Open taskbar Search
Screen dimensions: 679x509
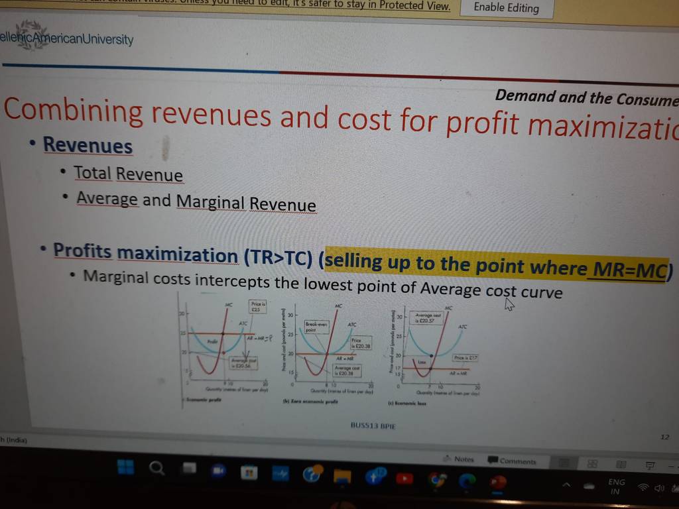click(156, 468)
